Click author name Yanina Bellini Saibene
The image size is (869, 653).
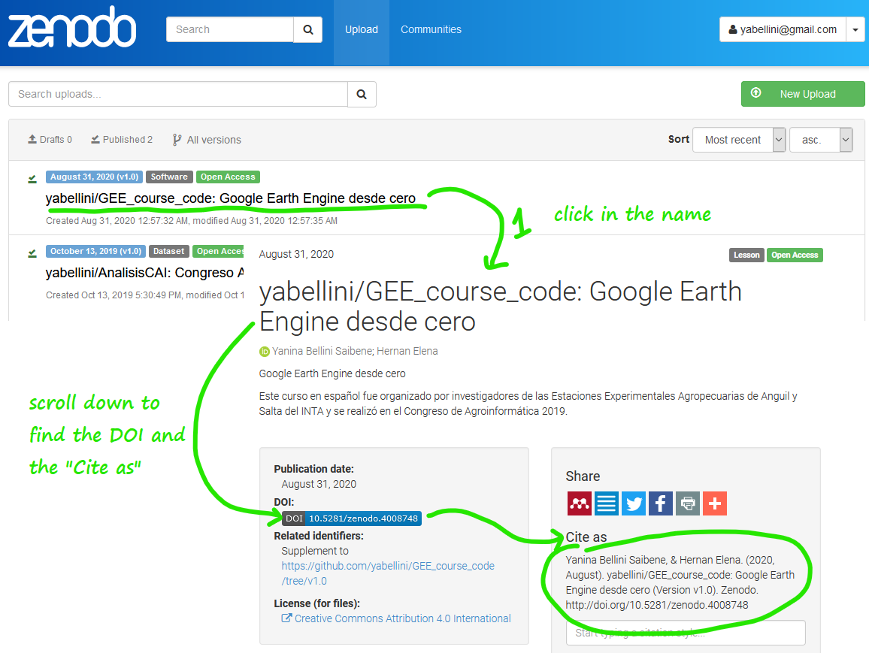pos(322,351)
